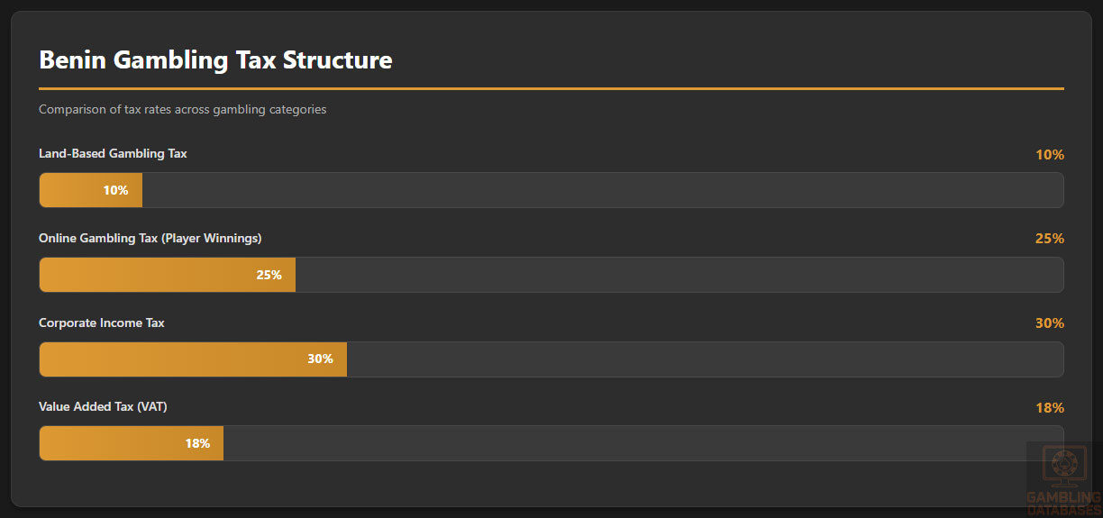Select the Land-Based Gambling Tax label
This screenshot has width=1103, height=518.
[x=113, y=154]
